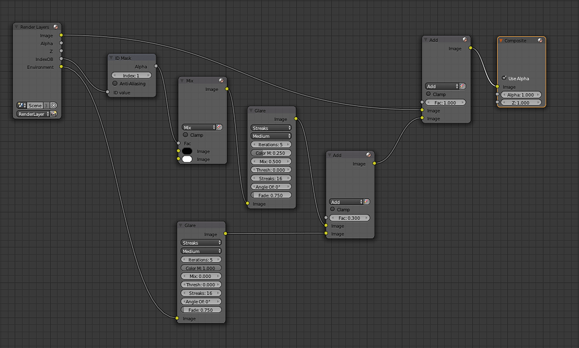Toggle alpha icon in Add node with Fac 0.300
This screenshot has height=348, width=579.
point(366,202)
